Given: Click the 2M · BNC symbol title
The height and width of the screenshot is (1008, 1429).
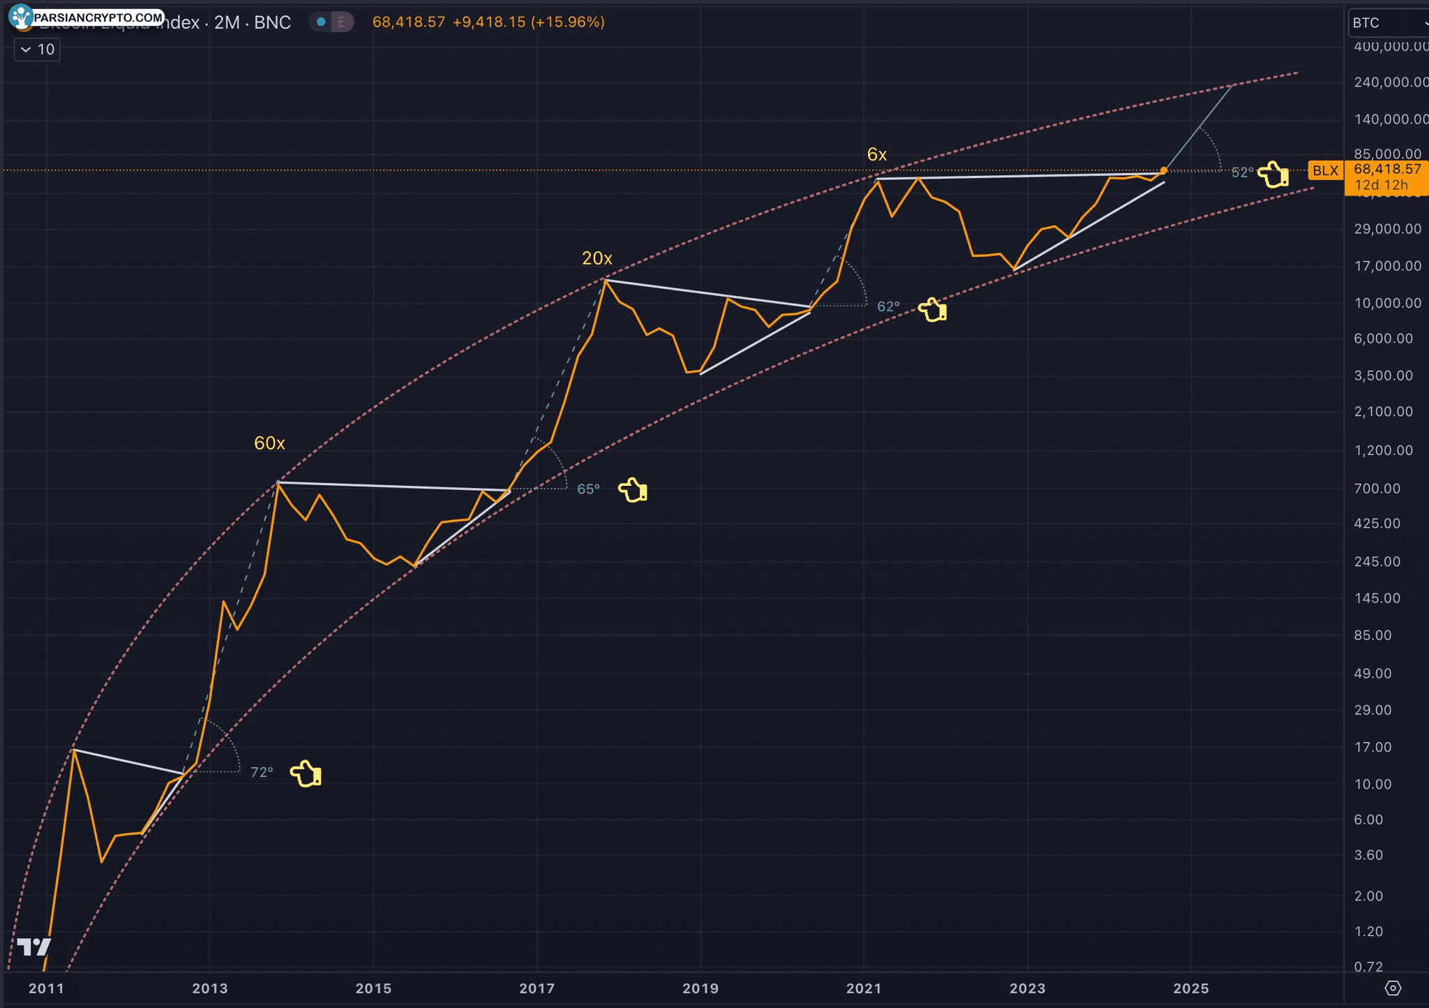Looking at the screenshot, I should coord(252,22).
